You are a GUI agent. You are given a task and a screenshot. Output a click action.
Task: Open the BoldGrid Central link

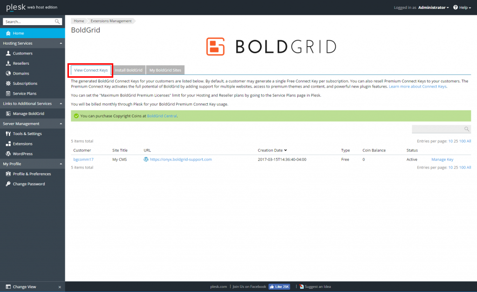(162, 116)
